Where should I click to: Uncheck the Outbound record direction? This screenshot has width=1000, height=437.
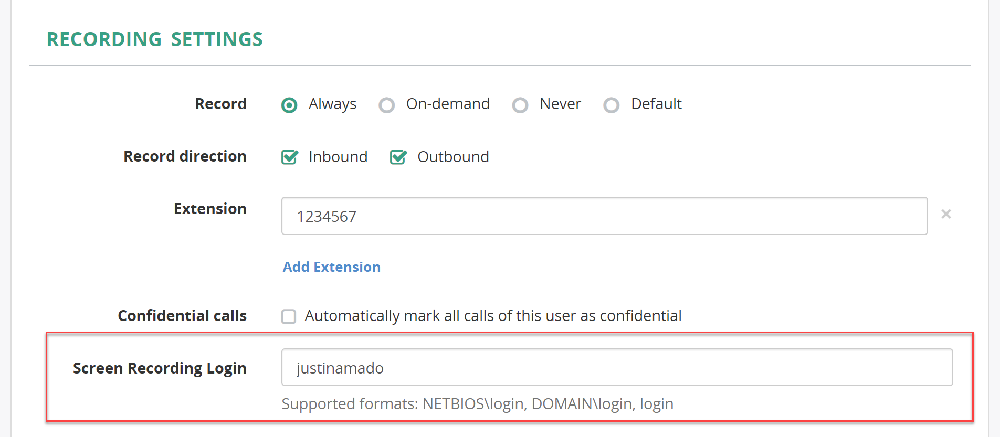point(398,157)
